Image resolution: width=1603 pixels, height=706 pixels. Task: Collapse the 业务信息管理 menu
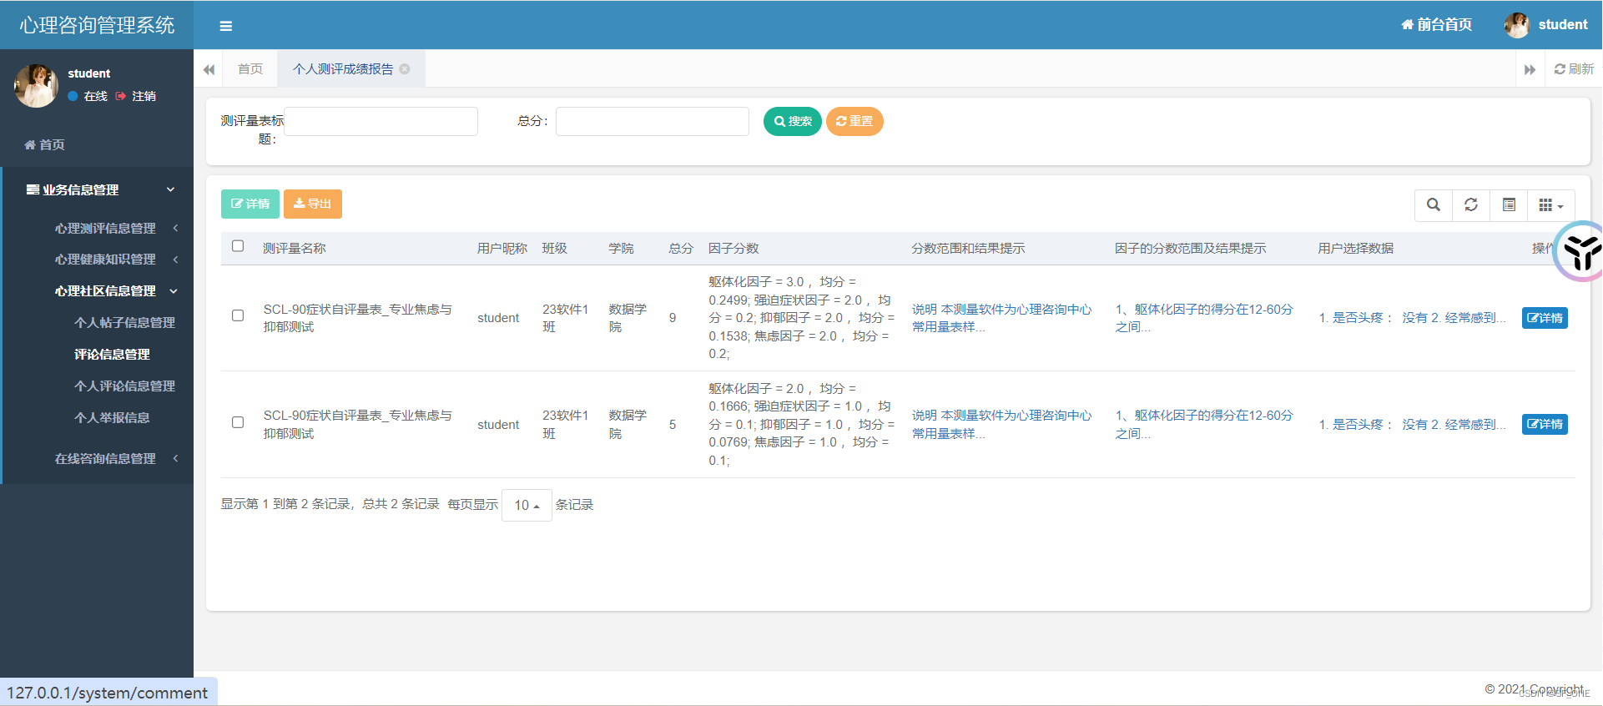pyautogui.click(x=97, y=189)
